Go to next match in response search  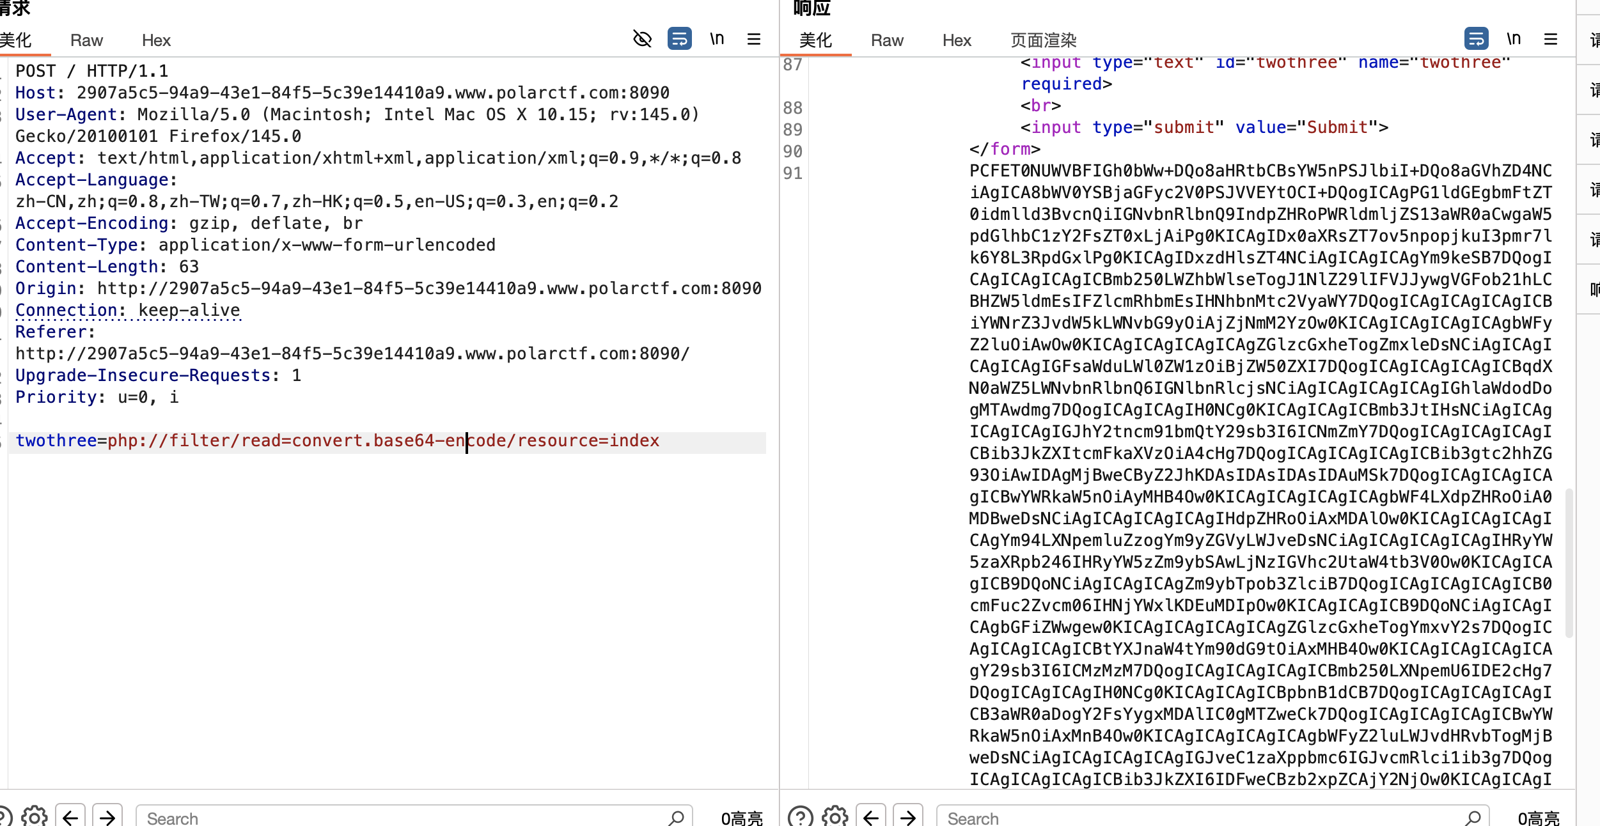908,816
